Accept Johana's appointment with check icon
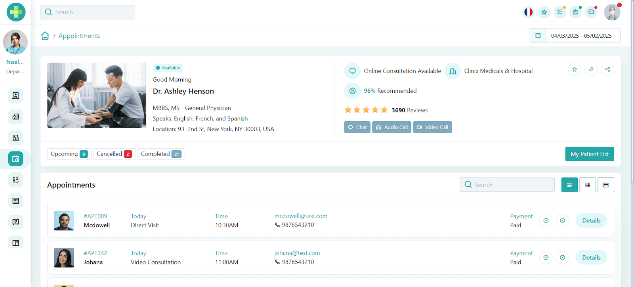 (x=546, y=258)
